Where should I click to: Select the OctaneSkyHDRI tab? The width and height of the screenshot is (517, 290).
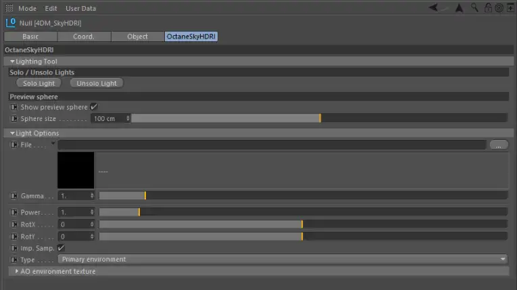coord(191,37)
